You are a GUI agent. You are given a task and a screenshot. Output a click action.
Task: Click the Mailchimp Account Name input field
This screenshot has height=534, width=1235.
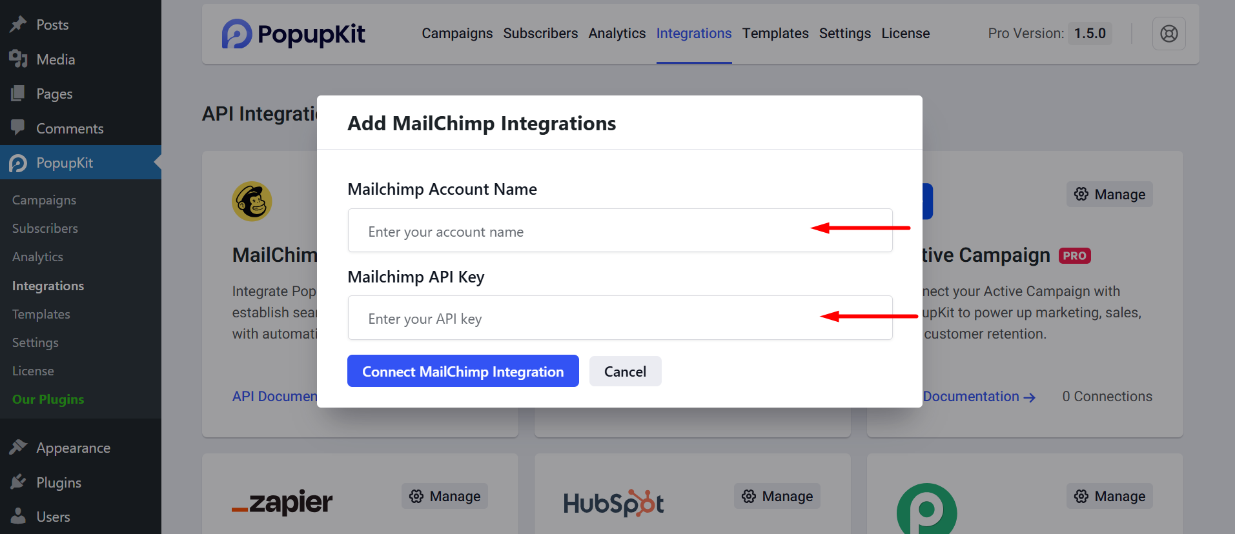pyautogui.click(x=619, y=230)
